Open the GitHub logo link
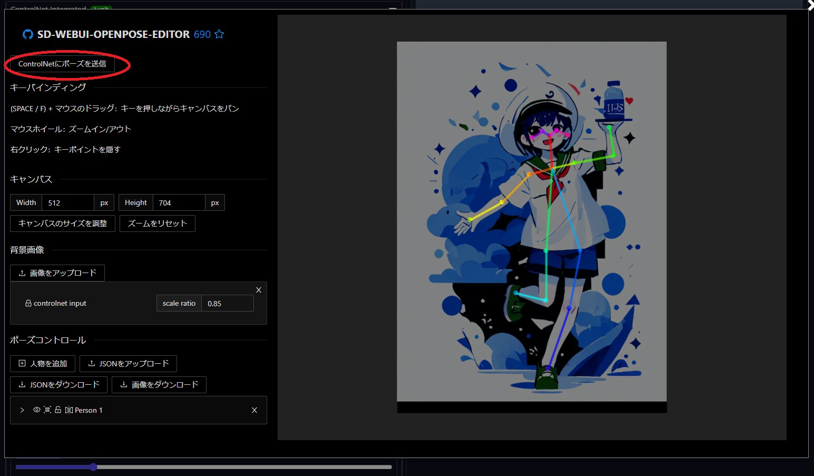The height and width of the screenshot is (476, 814). coord(27,35)
